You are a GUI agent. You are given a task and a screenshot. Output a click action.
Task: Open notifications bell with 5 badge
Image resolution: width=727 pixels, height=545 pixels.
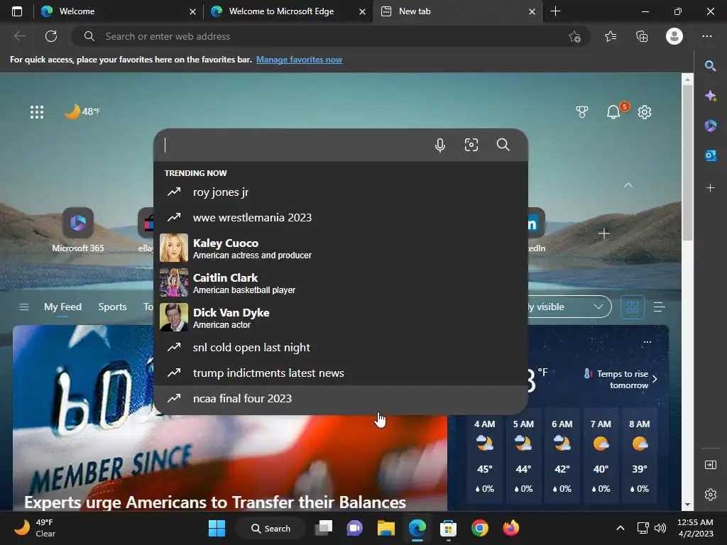(613, 111)
